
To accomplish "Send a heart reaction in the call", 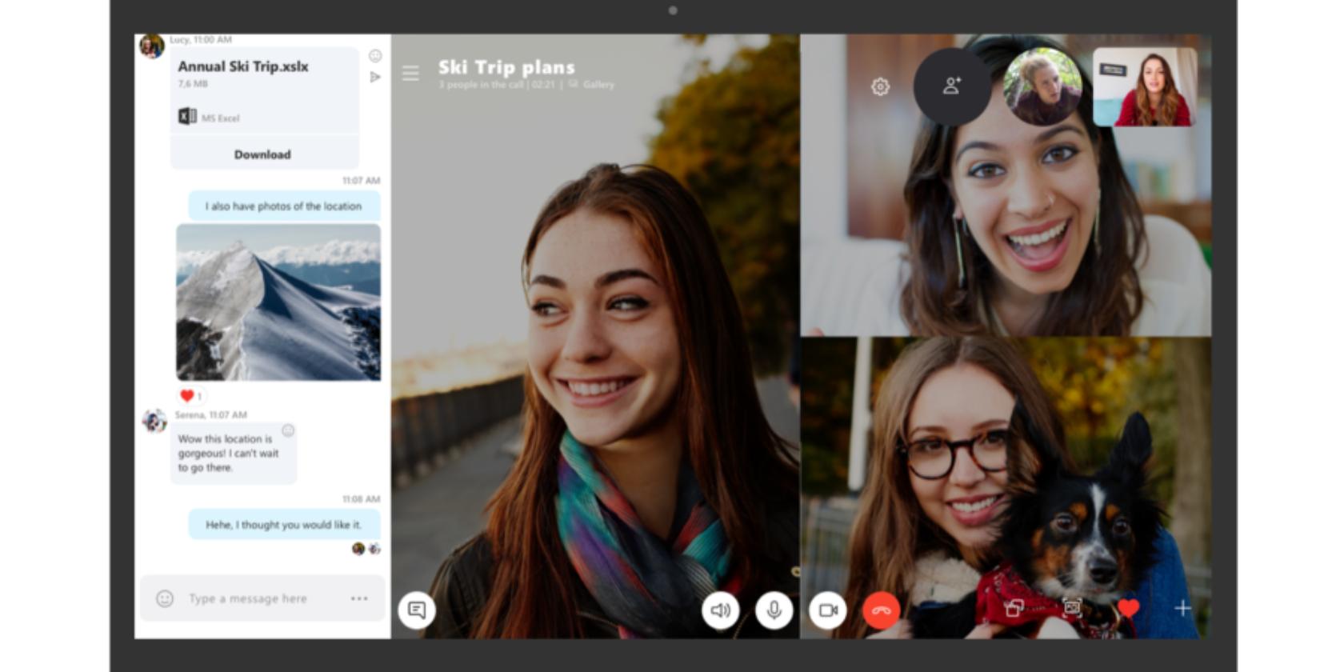I will coord(1128,609).
